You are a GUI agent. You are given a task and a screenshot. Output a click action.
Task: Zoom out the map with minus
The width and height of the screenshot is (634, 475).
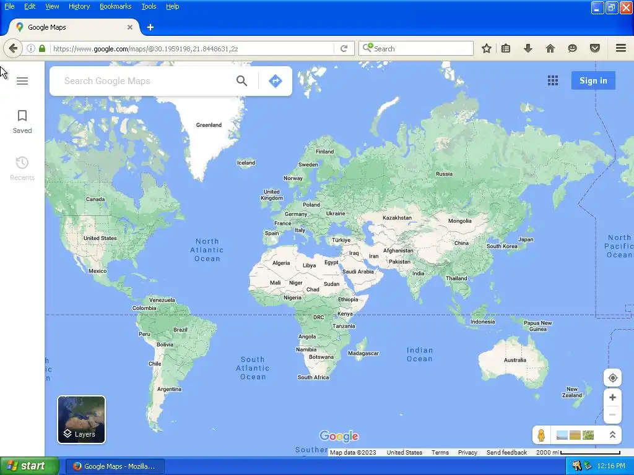(x=612, y=415)
